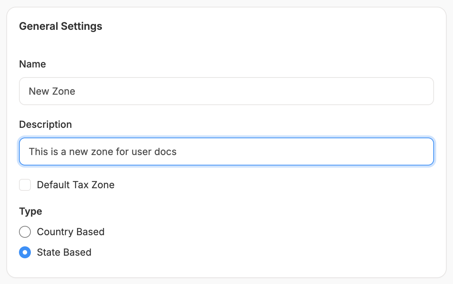The image size is (453, 284).
Task: Click the "Country Based" option label
Action: point(71,232)
